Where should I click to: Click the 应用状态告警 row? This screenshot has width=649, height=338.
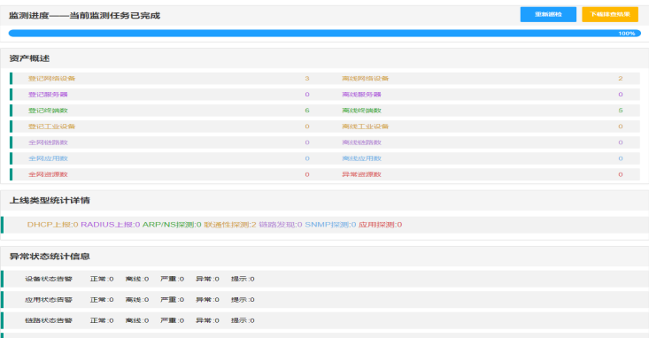coord(324,300)
